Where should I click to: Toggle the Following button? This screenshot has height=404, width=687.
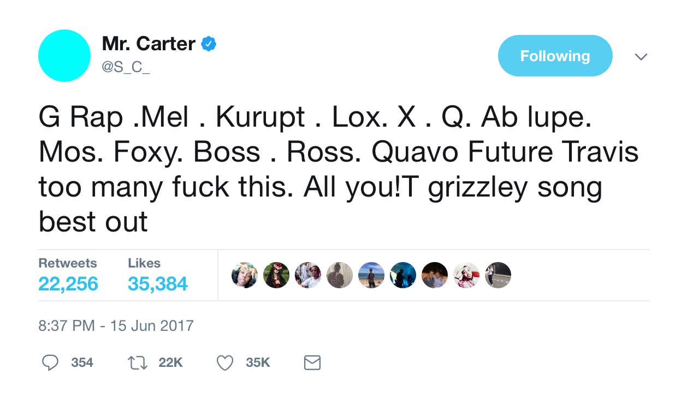click(x=555, y=56)
